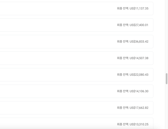Click the '최종 잔액' label beside US$22,080.43
This screenshot has width=168, height=129.
pyautogui.click(x=123, y=75)
